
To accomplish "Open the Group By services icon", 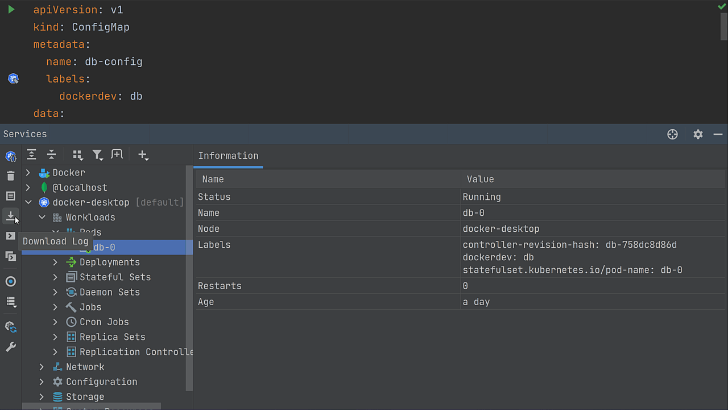I will pos(77,154).
